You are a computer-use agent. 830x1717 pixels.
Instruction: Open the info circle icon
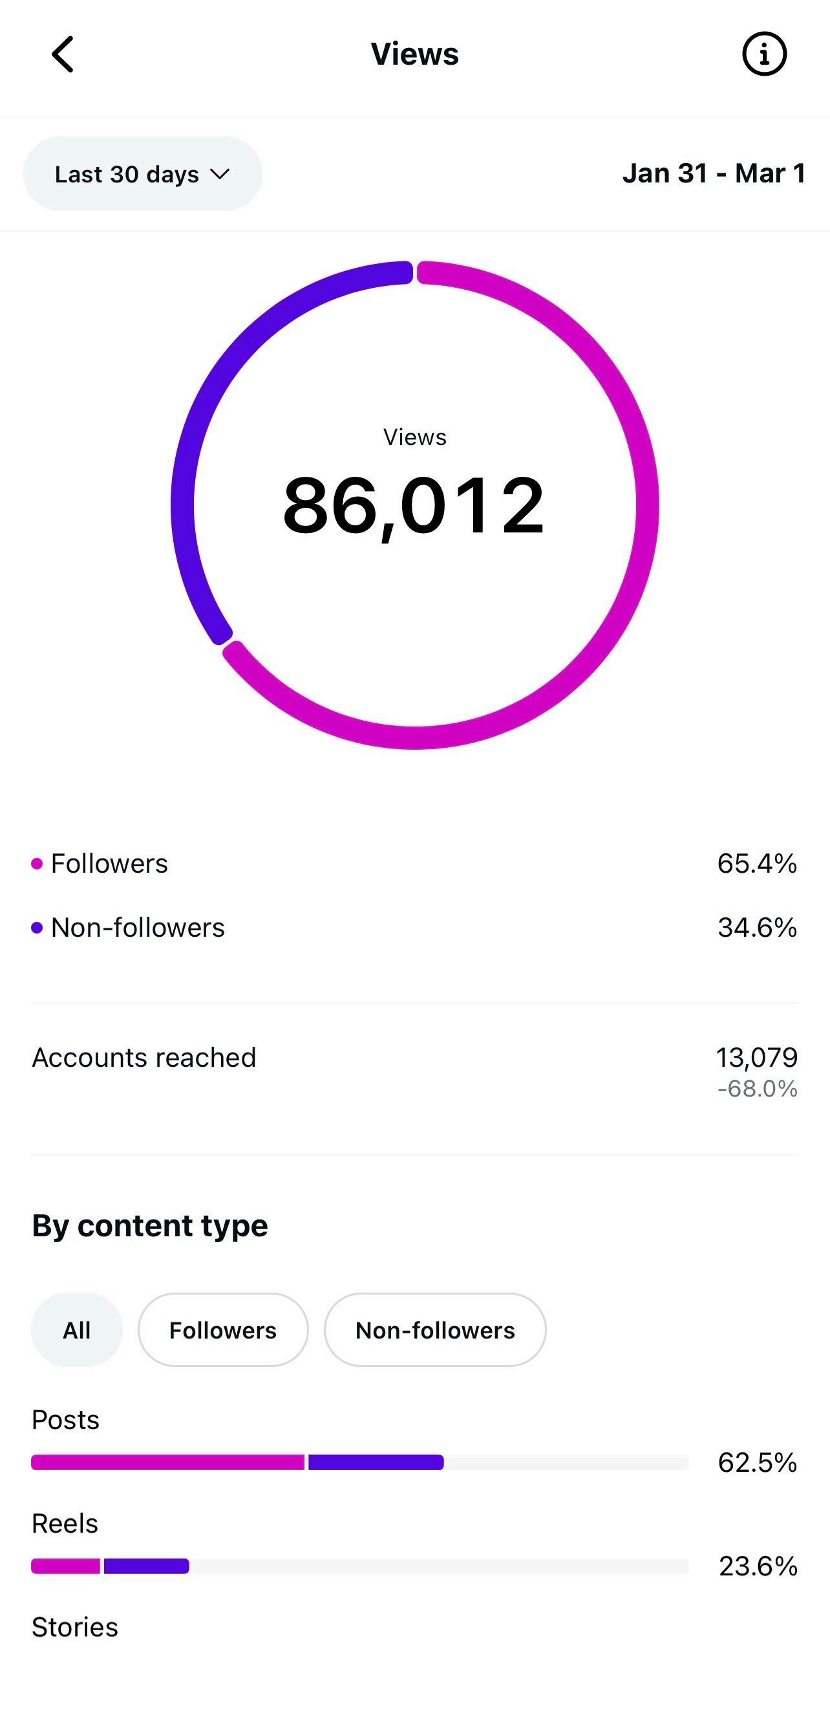tap(764, 54)
